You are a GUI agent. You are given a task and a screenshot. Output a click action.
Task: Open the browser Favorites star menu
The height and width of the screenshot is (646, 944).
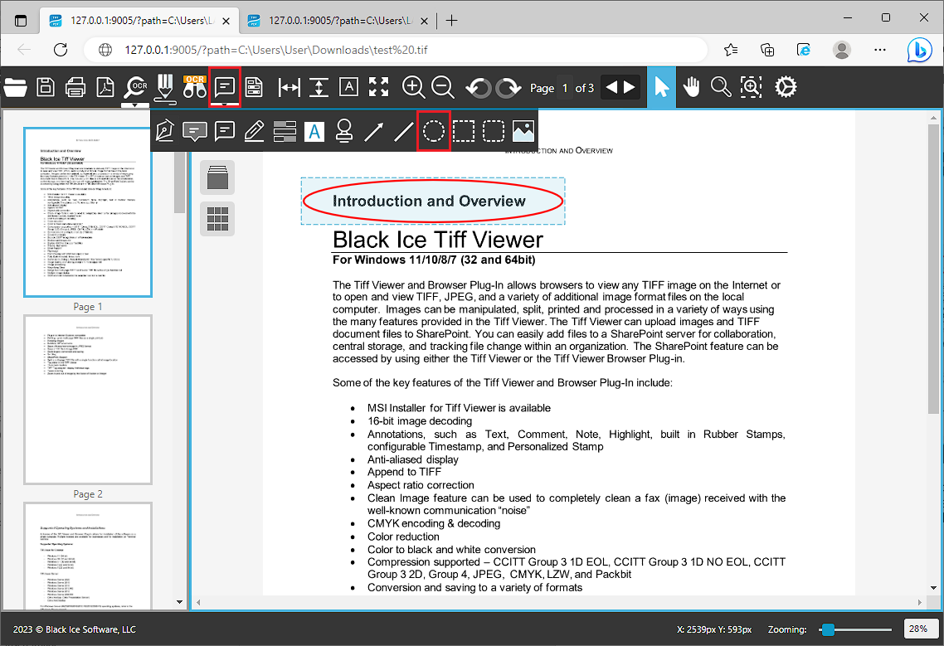[x=732, y=50]
